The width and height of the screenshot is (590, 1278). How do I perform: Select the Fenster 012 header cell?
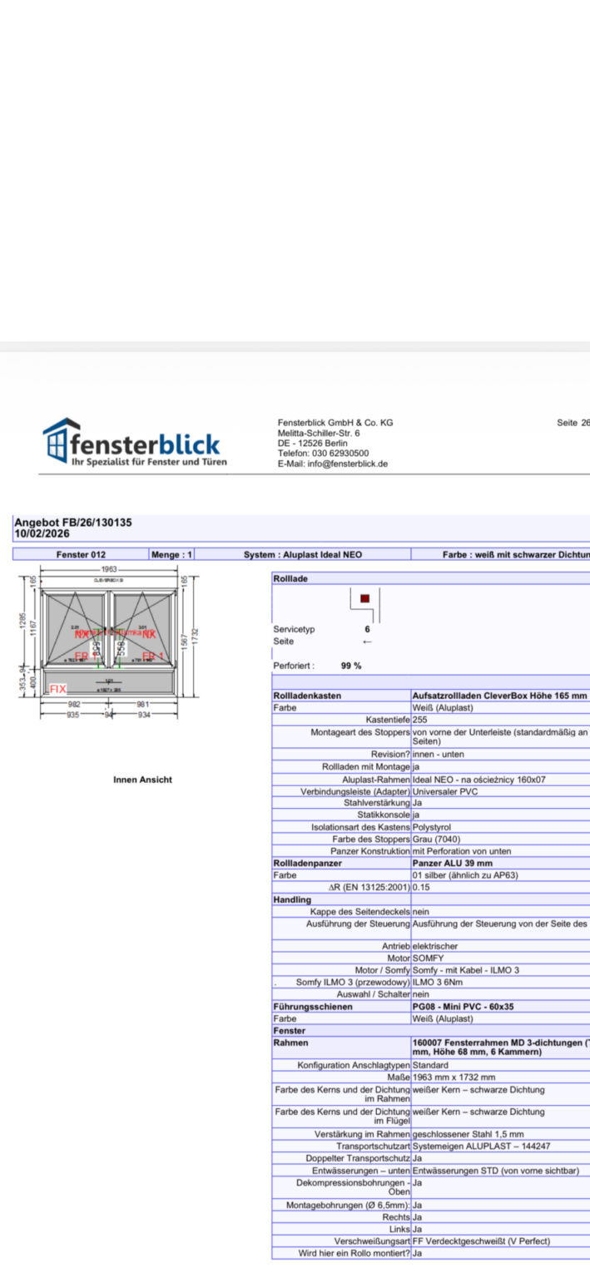(x=81, y=554)
